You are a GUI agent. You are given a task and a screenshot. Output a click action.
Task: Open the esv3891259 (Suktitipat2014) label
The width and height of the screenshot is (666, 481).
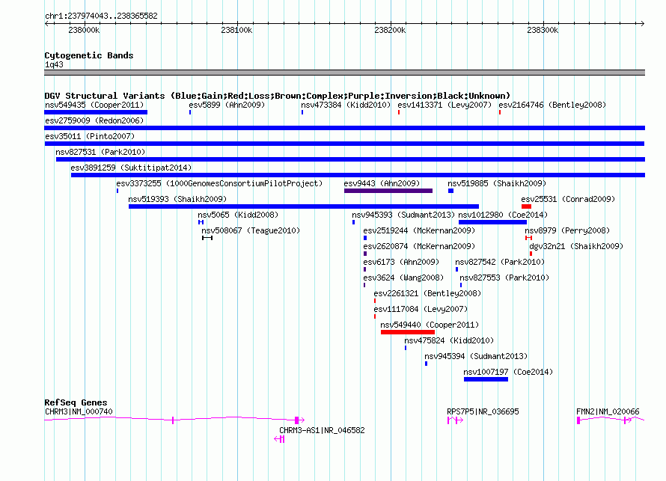[x=131, y=168]
